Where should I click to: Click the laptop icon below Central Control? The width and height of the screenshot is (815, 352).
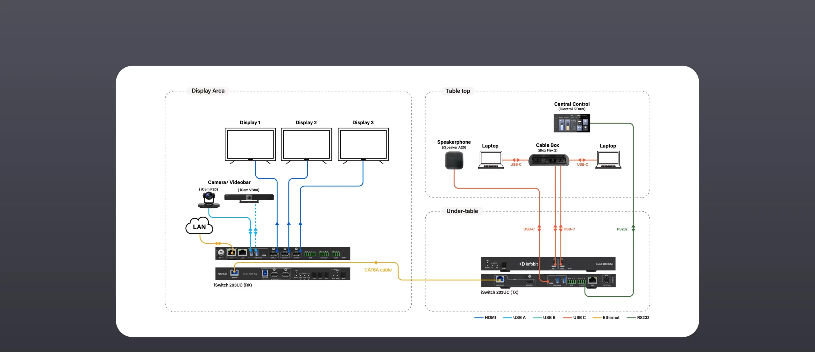tap(608, 160)
